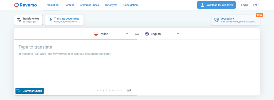Open the three-dots more menu

tap(146, 5)
